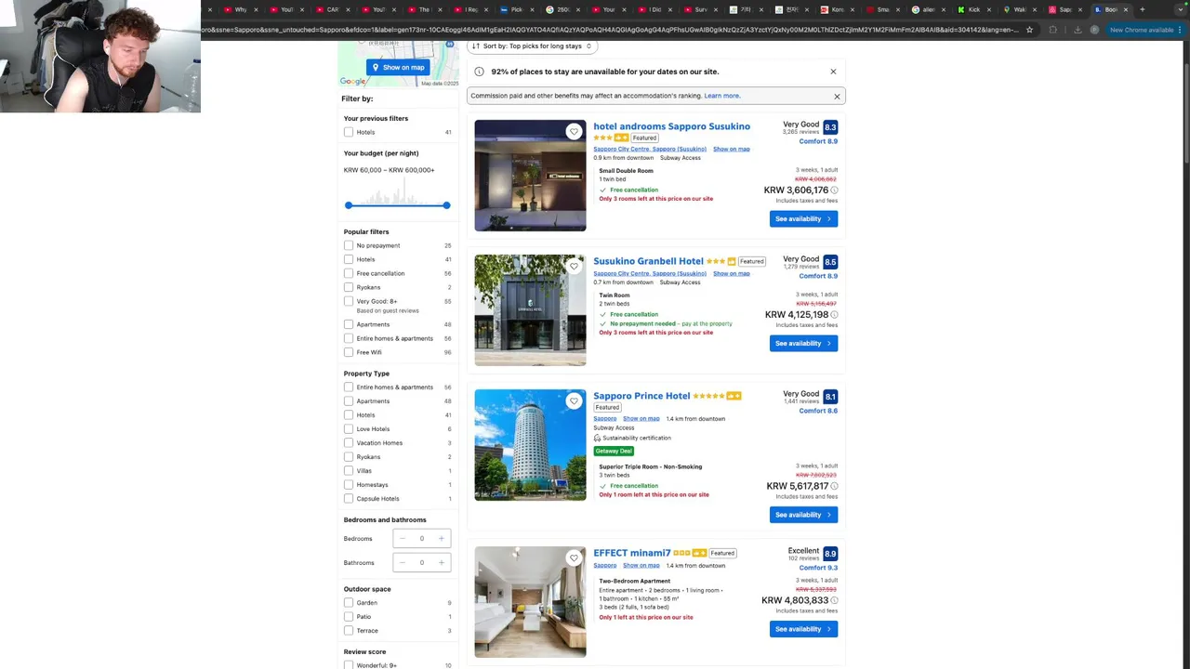This screenshot has width=1190, height=669.
Task: See availability for hotel androoms Sapporo
Action: 803,219
